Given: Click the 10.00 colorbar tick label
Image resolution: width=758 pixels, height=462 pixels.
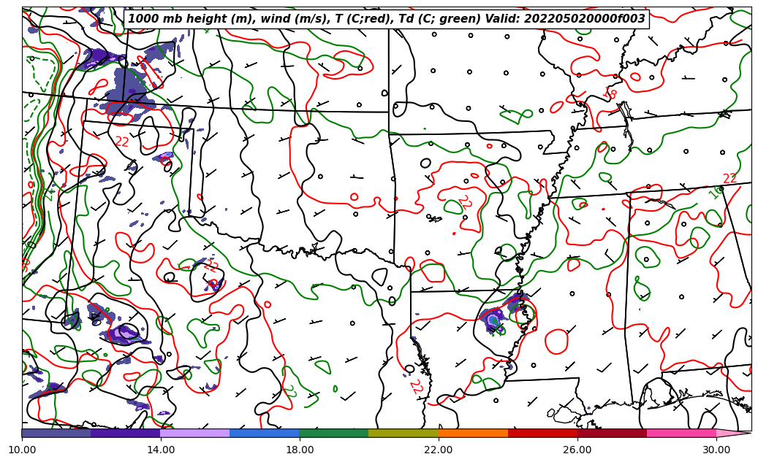Looking at the screenshot, I should [22, 450].
